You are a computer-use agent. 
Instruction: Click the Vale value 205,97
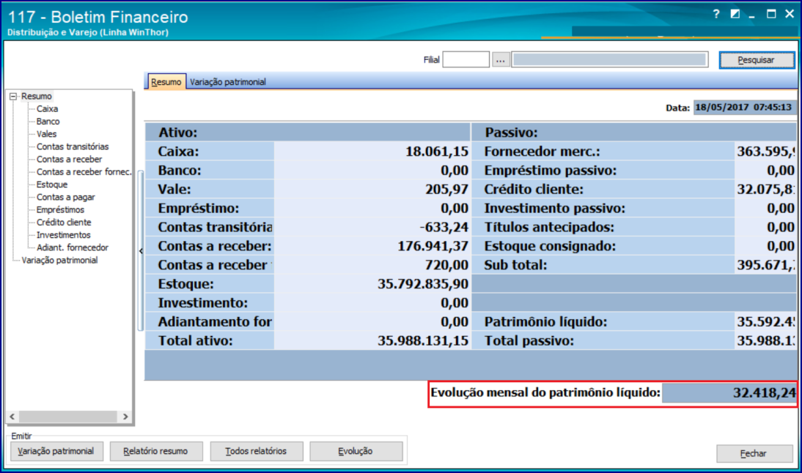coord(446,190)
